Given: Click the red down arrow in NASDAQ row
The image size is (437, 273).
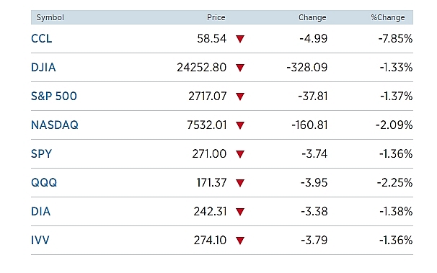Looking at the screenshot, I should tap(240, 125).
